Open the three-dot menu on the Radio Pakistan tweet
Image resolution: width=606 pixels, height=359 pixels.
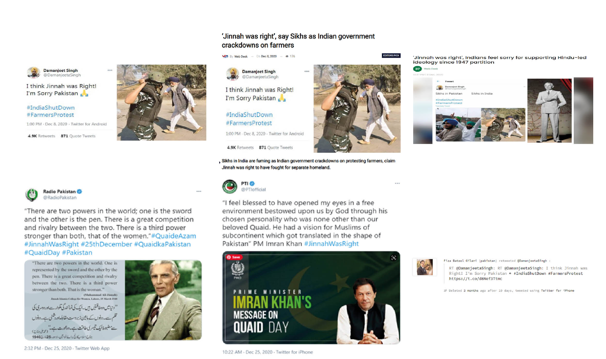[x=199, y=191]
